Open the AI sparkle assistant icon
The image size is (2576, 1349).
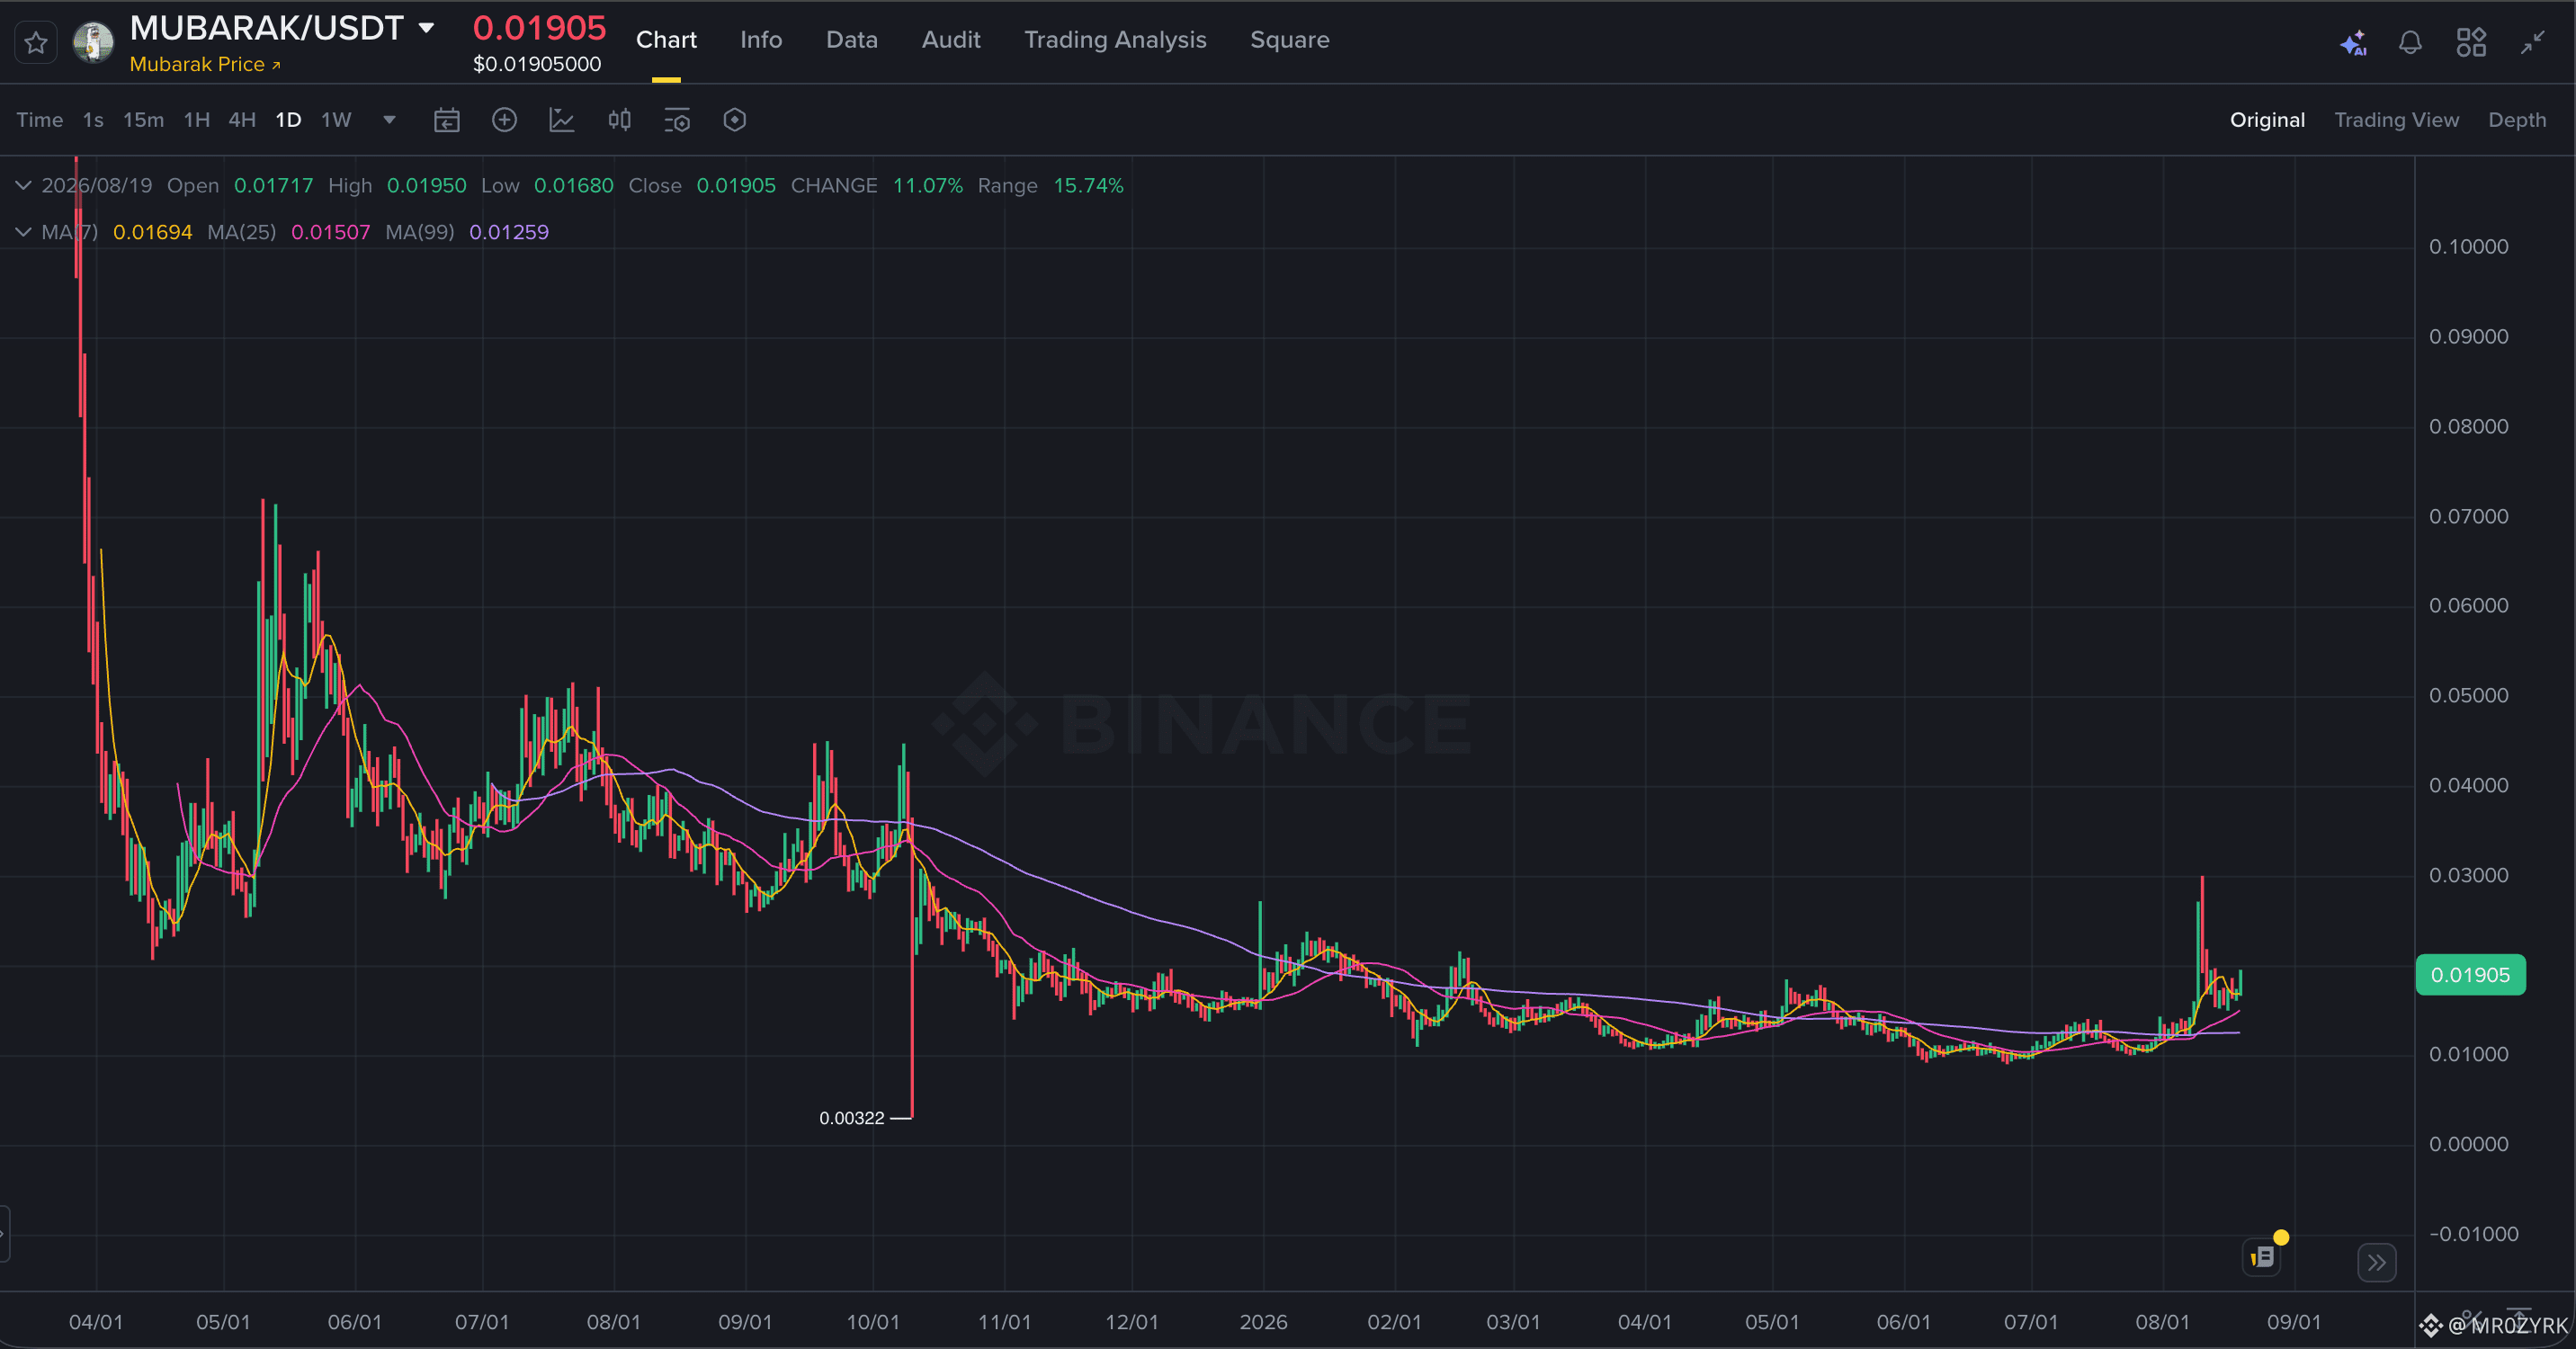click(2353, 42)
